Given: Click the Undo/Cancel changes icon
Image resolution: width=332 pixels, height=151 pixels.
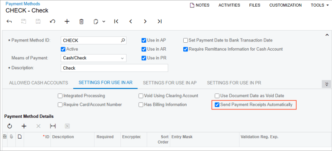Looking at the screenshot, I should click(x=52, y=21).
